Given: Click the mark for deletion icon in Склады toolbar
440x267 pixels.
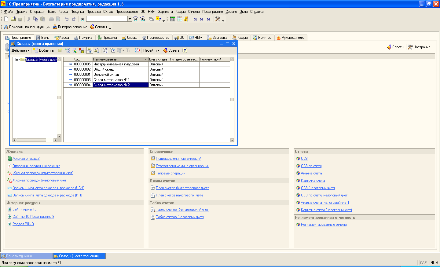Looking at the screenshot, I should pos(81,50).
